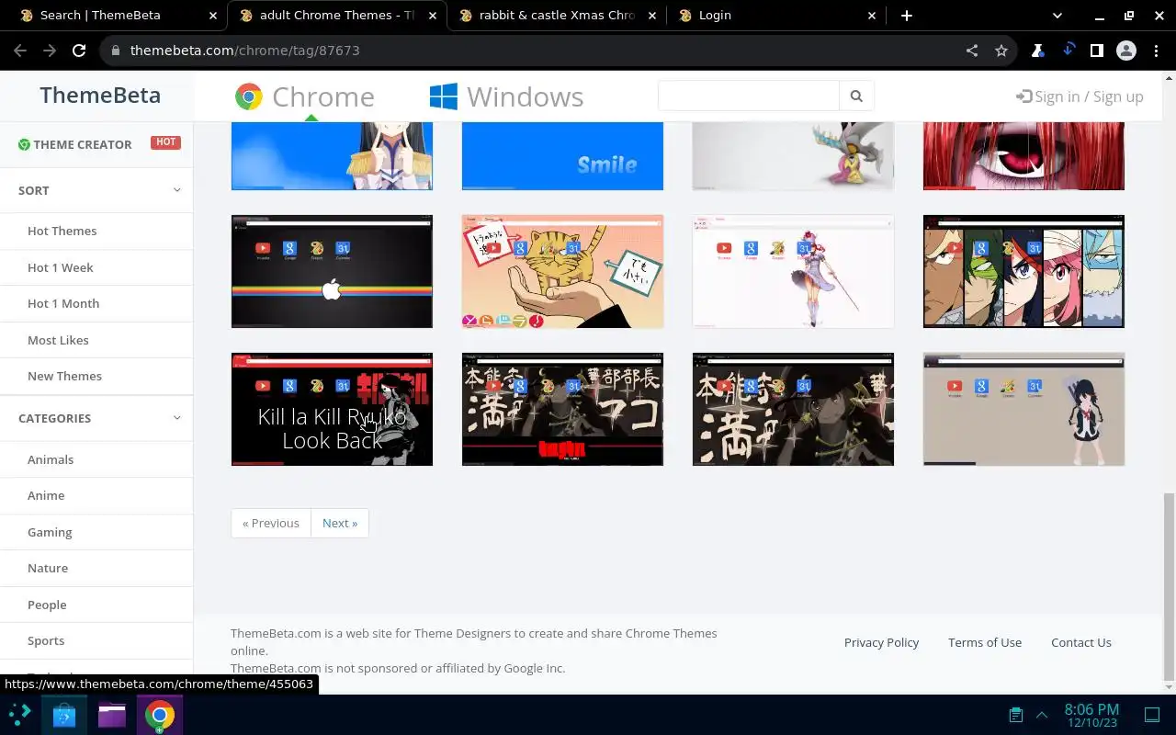Open the Anime category

(46, 495)
